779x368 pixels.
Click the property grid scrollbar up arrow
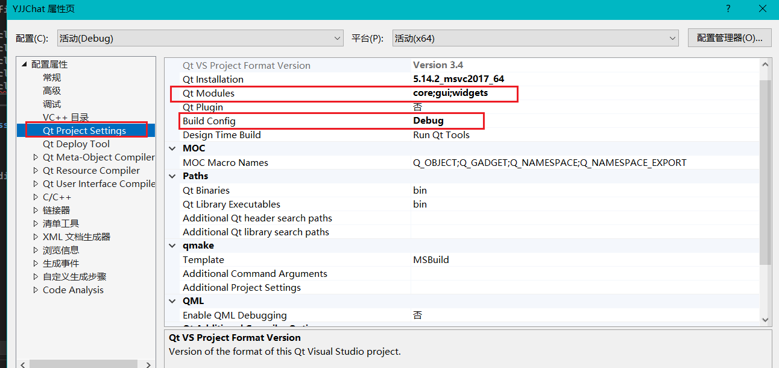tap(765, 64)
